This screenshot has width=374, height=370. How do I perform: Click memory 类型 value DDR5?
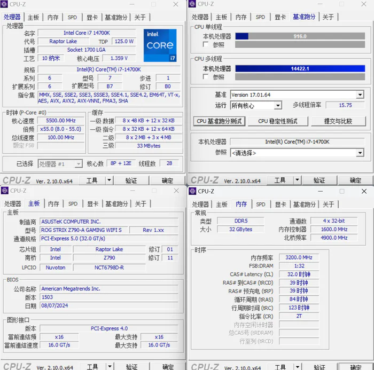[240, 221]
